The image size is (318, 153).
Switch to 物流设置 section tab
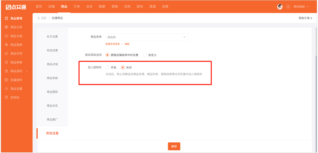(52, 50)
